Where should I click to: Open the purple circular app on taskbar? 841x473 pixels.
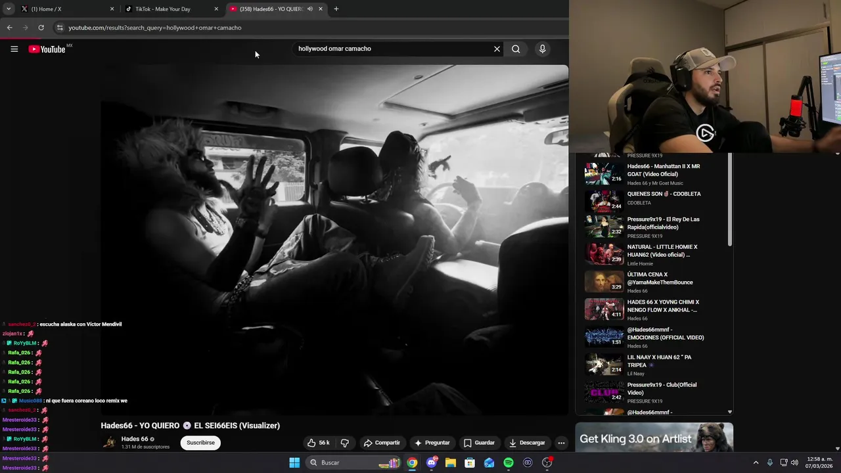click(528, 462)
